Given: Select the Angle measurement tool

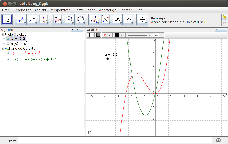Looking at the screenshot, I should click(94, 19).
